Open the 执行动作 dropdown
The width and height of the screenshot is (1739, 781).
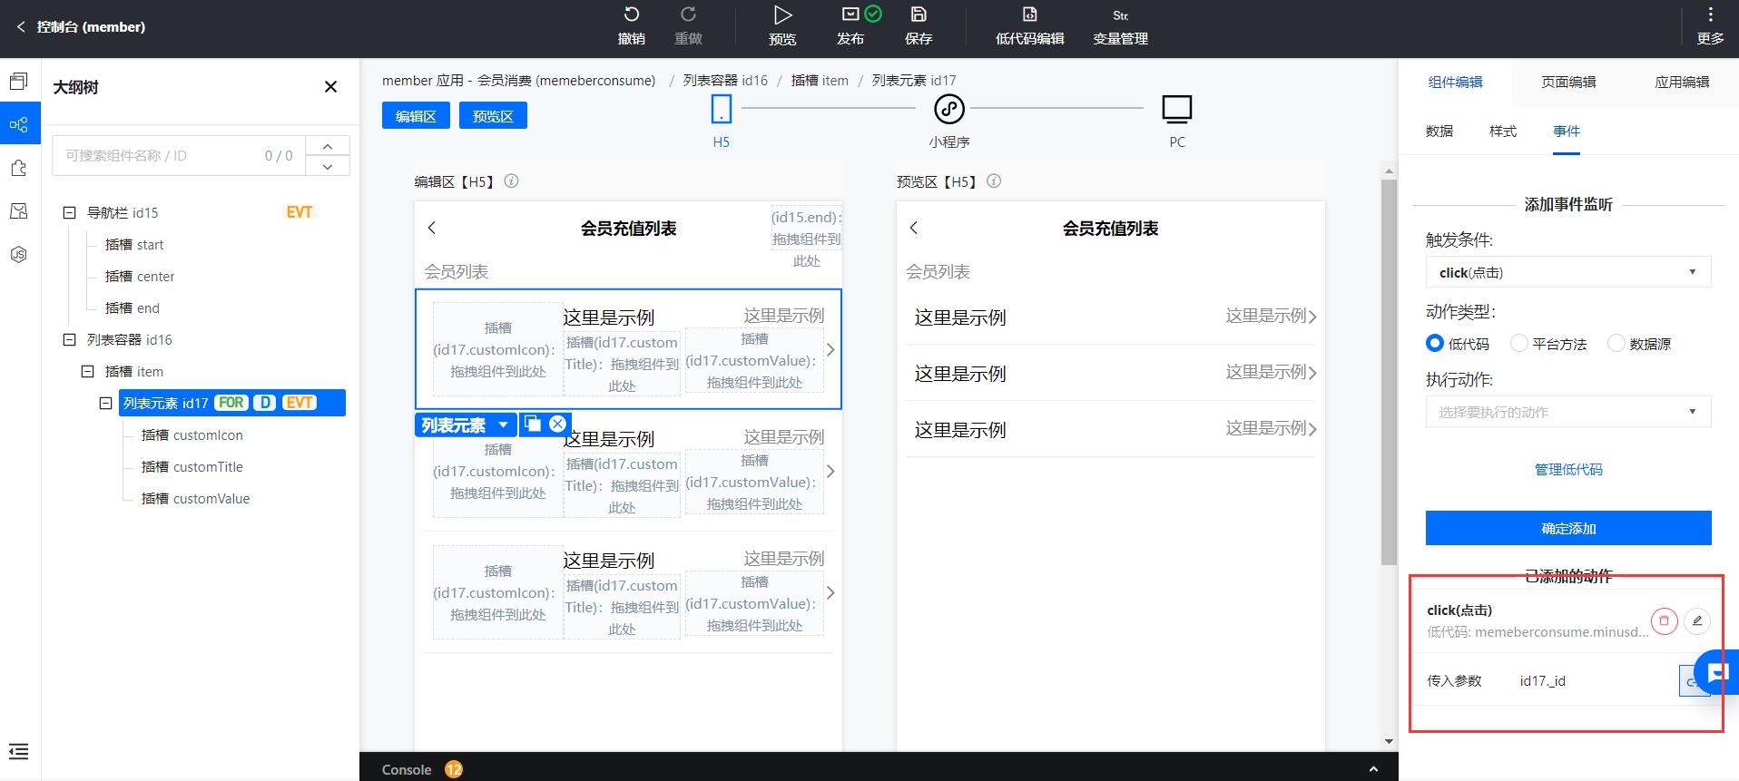1568,412
